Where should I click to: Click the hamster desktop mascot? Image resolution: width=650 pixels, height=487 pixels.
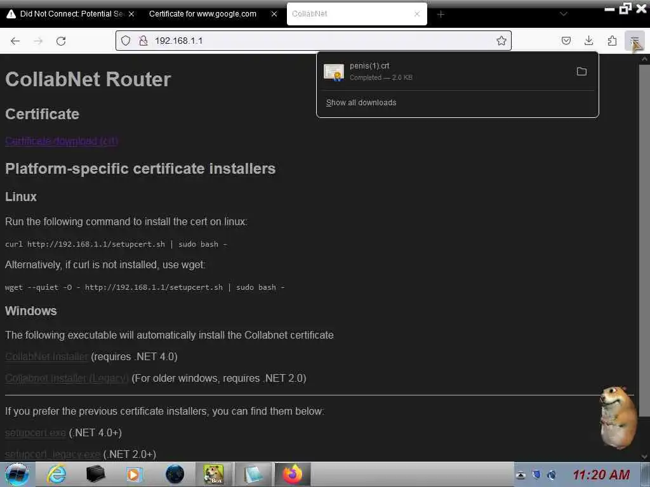pyautogui.click(x=617, y=417)
